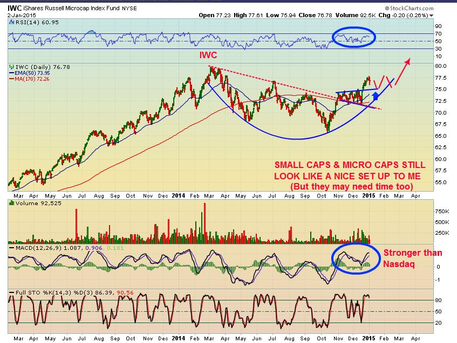Click the SMALL CAPS & MICRO CAPS STILL note
The image size is (457, 343).
coord(350,165)
